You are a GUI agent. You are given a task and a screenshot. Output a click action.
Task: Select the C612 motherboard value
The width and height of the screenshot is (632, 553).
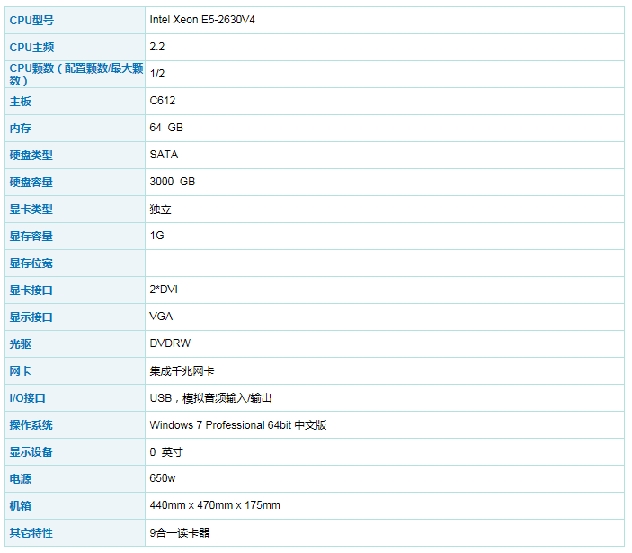(x=163, y=101)
